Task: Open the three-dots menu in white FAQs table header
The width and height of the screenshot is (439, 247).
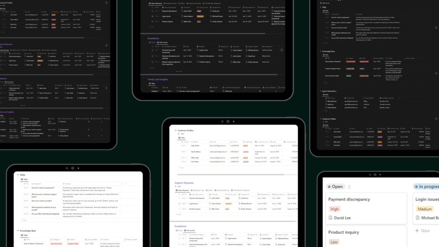Action: (x=126, y=184)
